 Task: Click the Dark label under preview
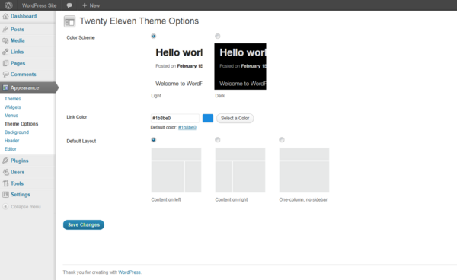[220, 96]
